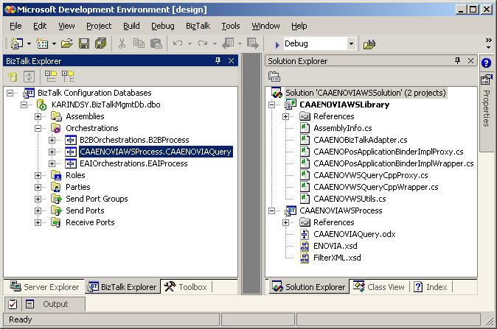Click the New Project toolbar icon
The width and height of the screenshot is (497, 329).
click(16, 43)
